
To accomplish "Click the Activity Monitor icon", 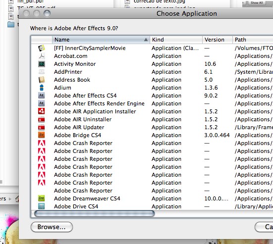I will point(42,64).
